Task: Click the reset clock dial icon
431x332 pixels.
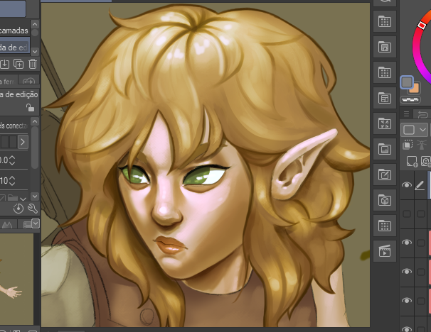Action: (x=18, y=209)
